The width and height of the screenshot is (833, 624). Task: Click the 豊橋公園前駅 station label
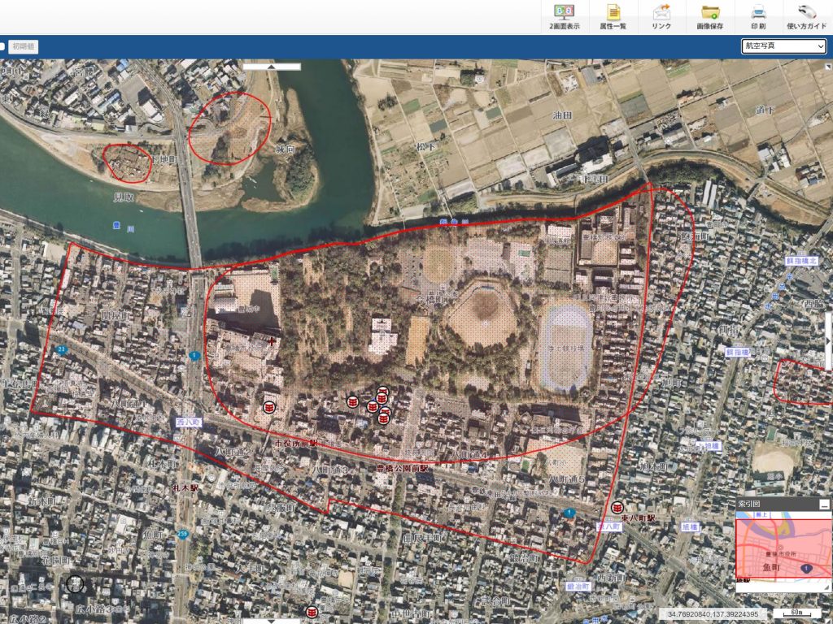pyautogui.click(x=402, y=469)
